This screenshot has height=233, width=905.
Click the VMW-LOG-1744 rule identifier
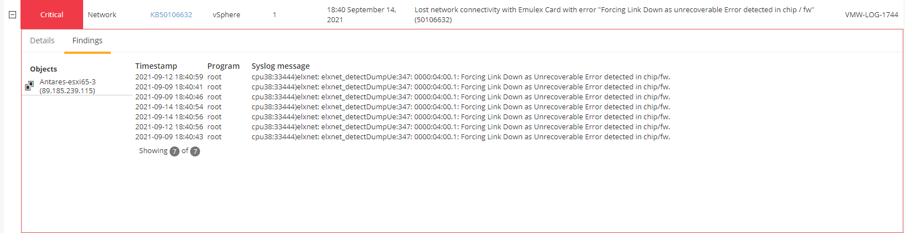(x=871, y=15)
